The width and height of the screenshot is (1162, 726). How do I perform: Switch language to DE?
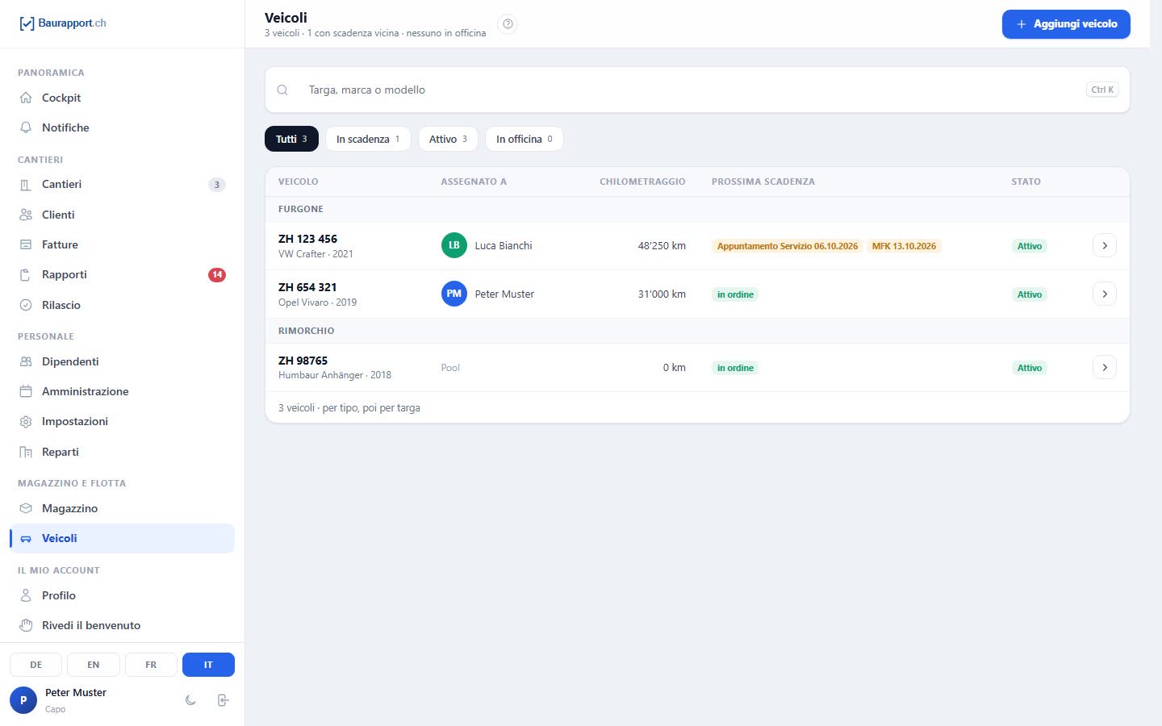(36, 665)
